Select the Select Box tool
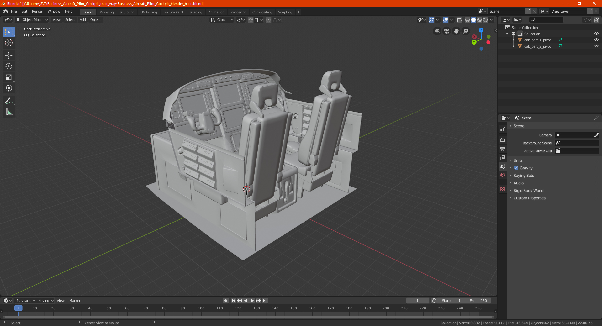This screenshot has width=602, height=326. coord(9,32)
